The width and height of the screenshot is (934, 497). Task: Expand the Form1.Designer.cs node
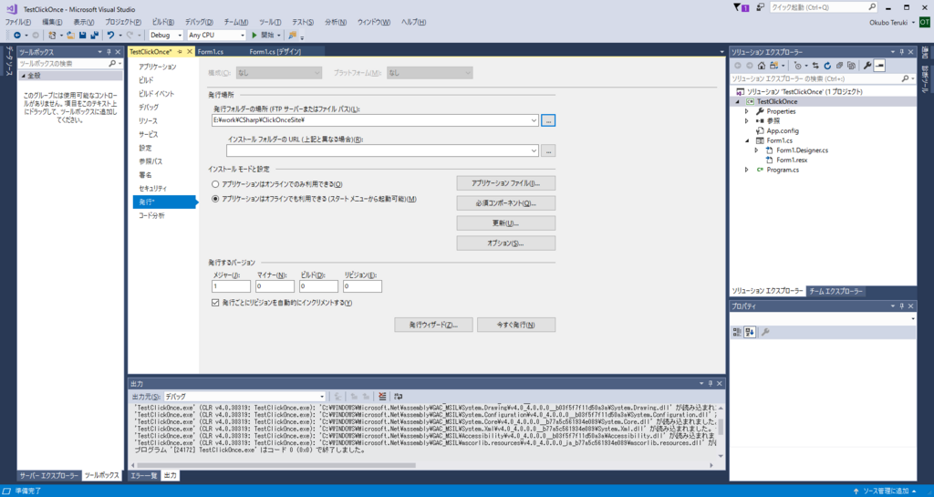(x=756, y=150)
